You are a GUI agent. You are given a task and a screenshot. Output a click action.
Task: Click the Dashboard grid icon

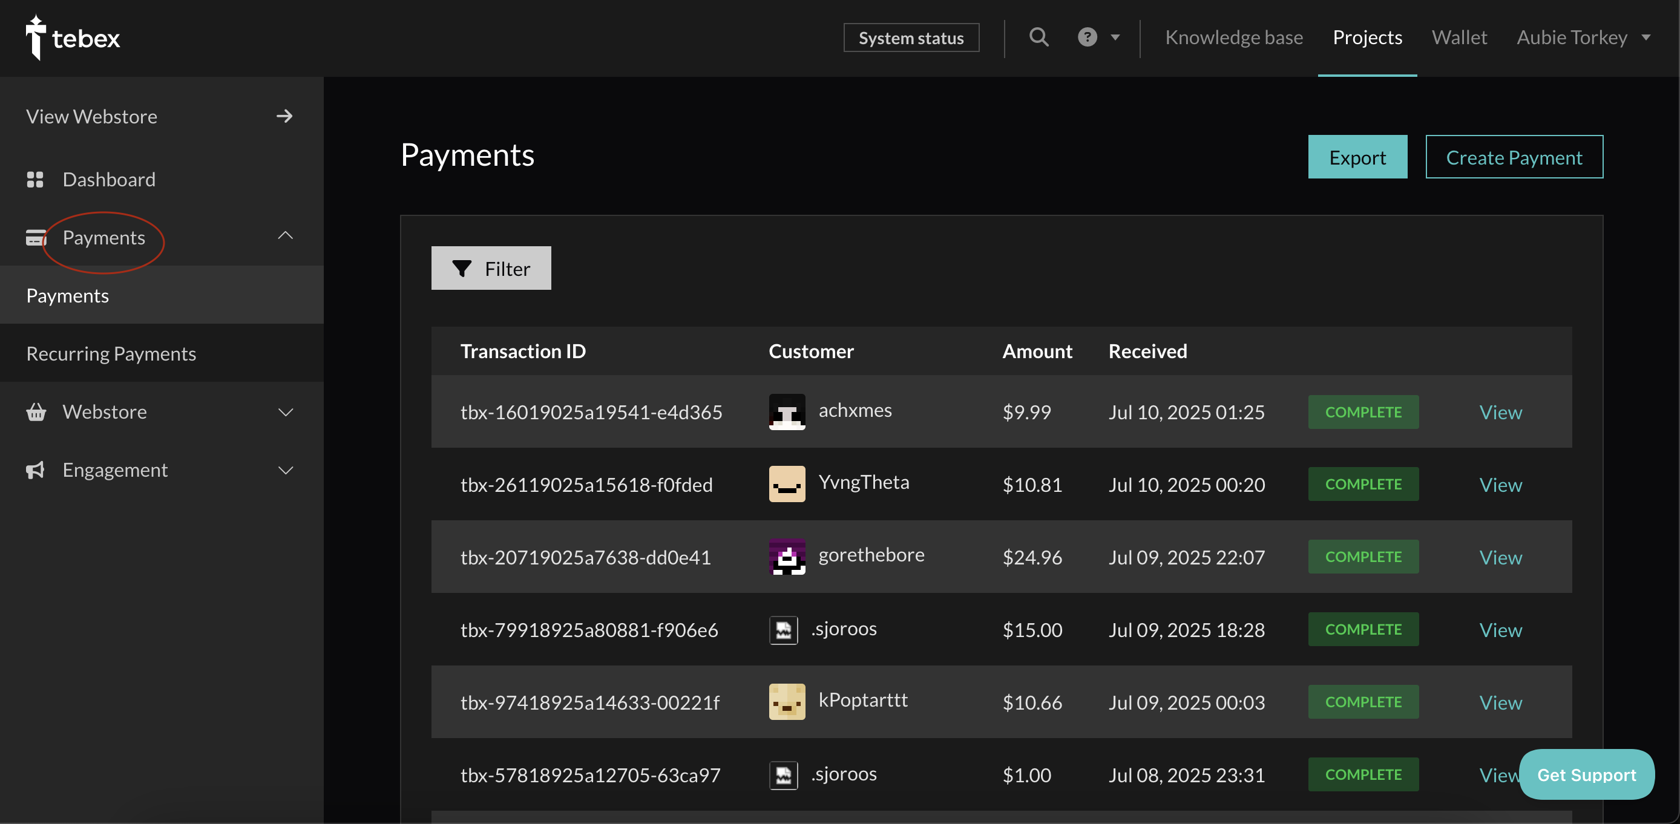(35, 179)
